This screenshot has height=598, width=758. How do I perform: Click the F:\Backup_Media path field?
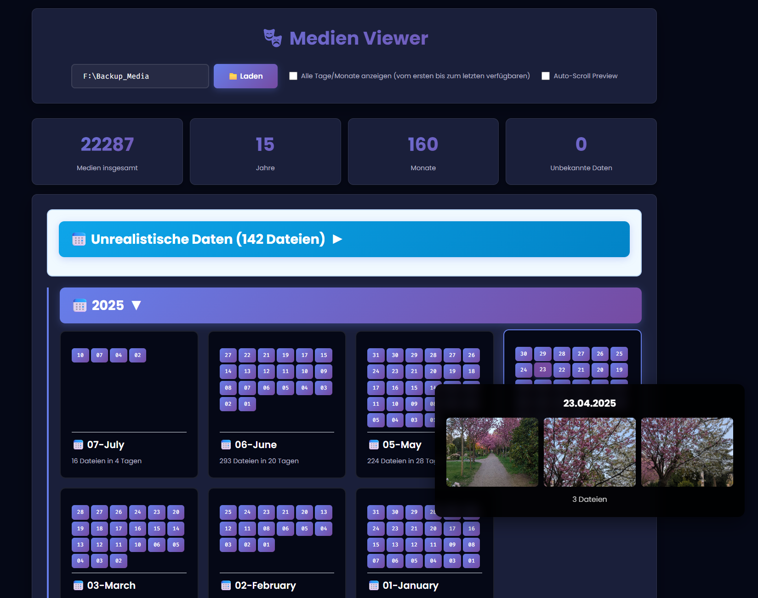click(140, 76)
